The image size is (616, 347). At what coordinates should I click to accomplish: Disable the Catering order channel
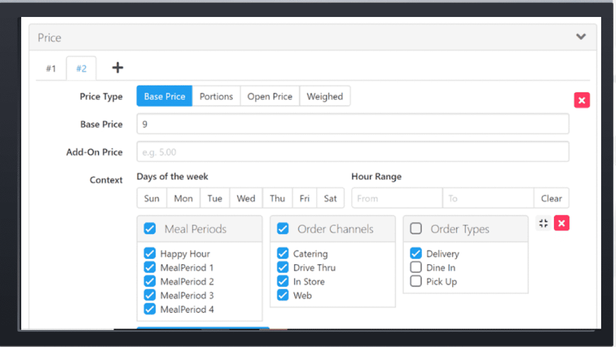pos(283,254)
